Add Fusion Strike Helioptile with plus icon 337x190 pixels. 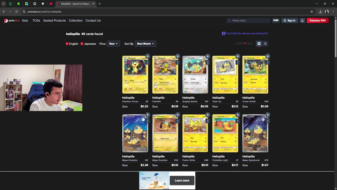coord(207,115)
